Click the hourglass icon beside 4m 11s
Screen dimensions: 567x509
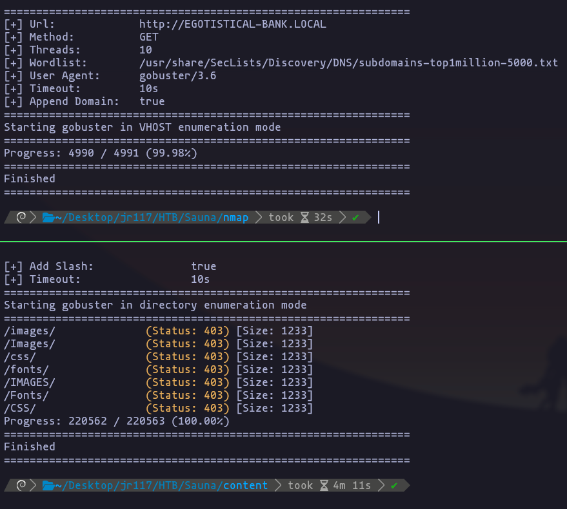(x=323, y=485)
